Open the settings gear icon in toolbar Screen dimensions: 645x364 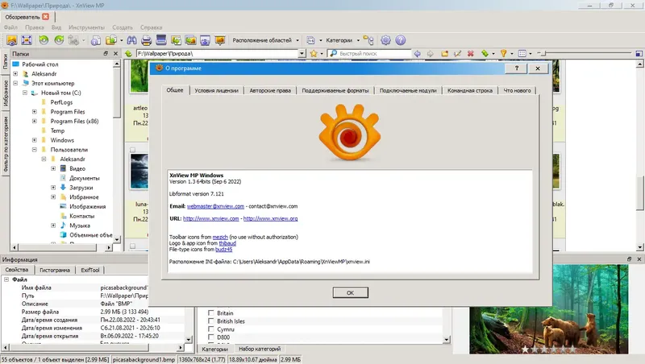tap(385, 40)
